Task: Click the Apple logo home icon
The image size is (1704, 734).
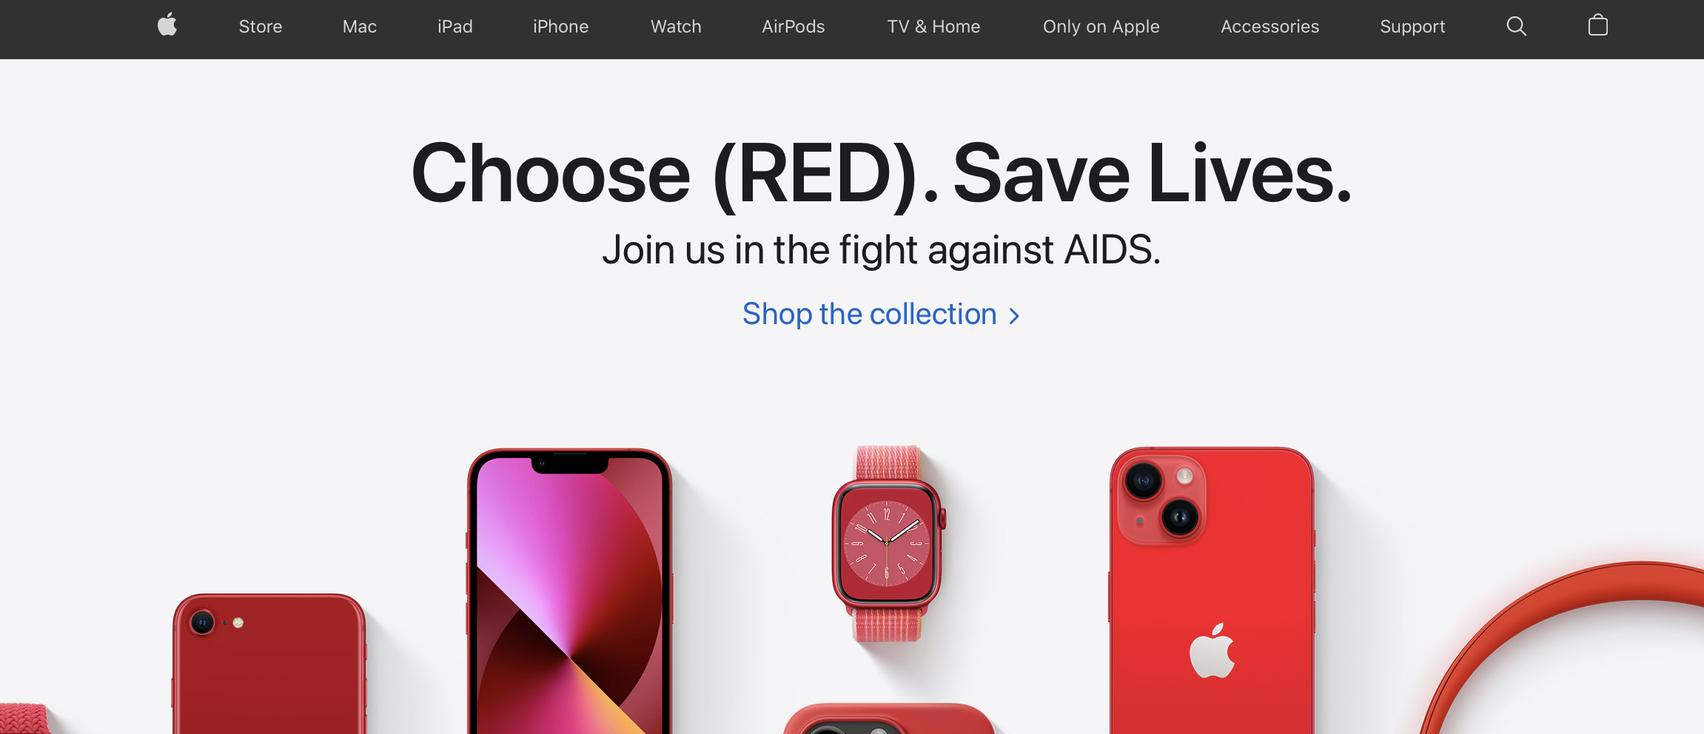Action: click(x=167, y=25)
